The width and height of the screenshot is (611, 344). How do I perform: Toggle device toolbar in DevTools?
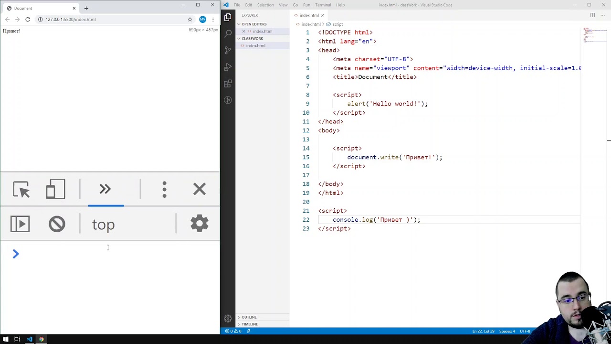coord(55,189)
